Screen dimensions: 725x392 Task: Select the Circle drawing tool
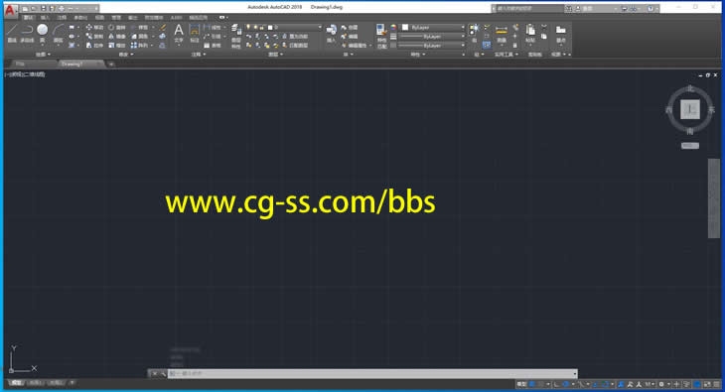click(42, 33)
